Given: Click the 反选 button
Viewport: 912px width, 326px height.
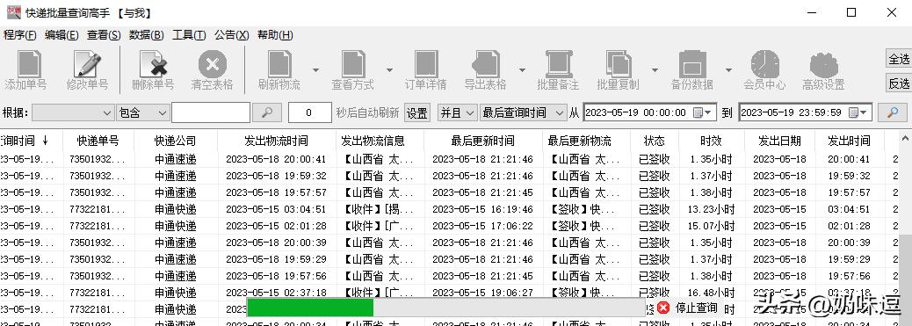Looking at the screenshot, I should click(899, 83).
